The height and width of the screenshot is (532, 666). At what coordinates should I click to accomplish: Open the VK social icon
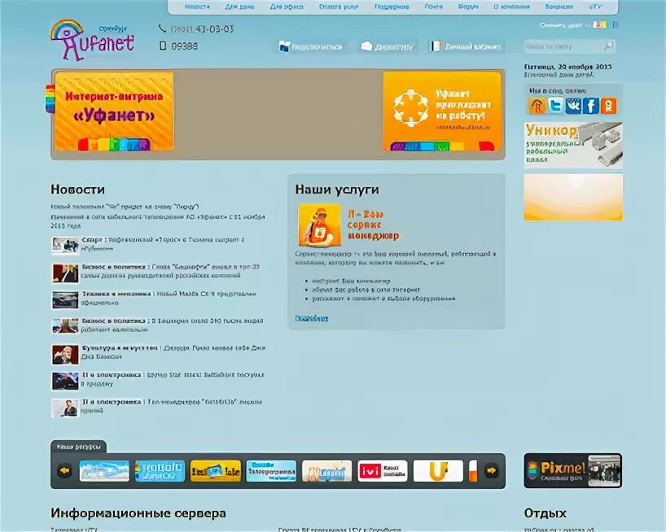point(573,106)
